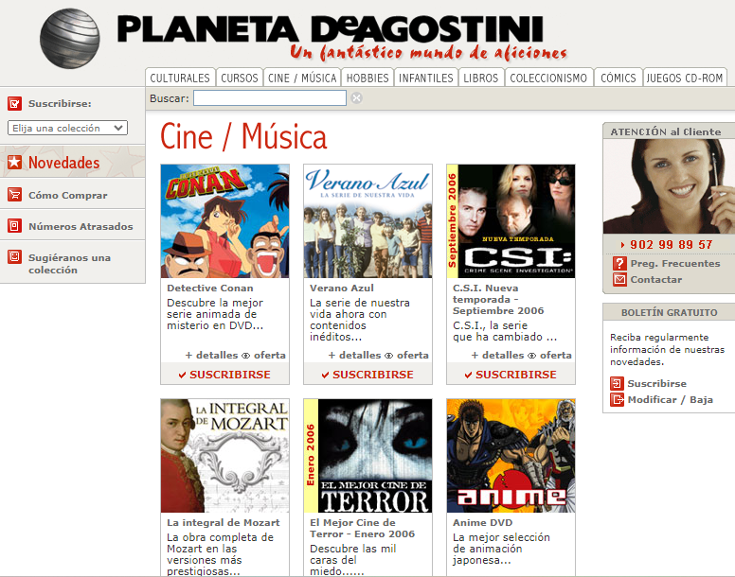735x577 pixels.
Task: Open Números Atrasados link
Action: coord(81,226)
